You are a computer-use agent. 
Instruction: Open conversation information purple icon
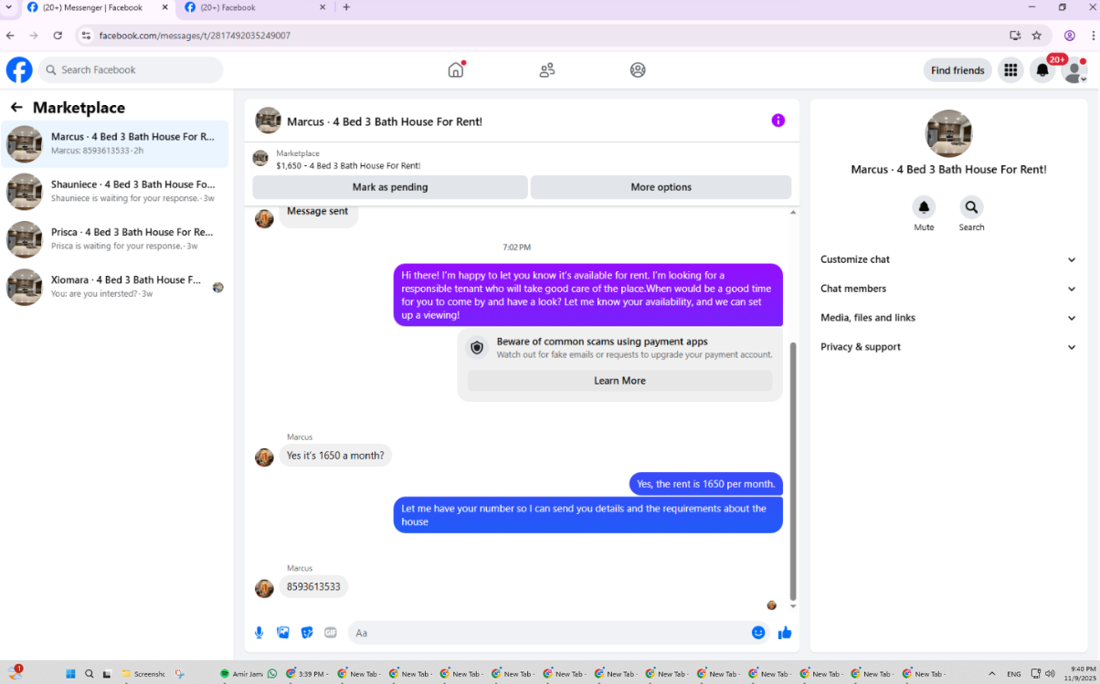(x=778, y=121)
